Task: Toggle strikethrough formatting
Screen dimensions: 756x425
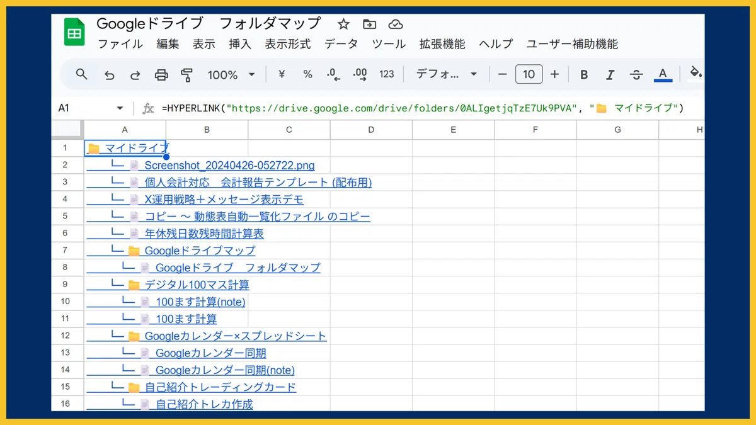Action: click(636, 75)
